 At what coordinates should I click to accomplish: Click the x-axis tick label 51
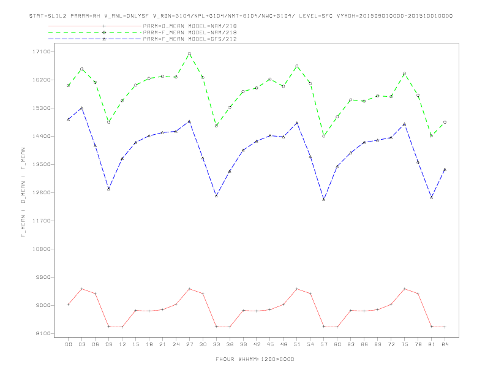click(x=297, y=344)
